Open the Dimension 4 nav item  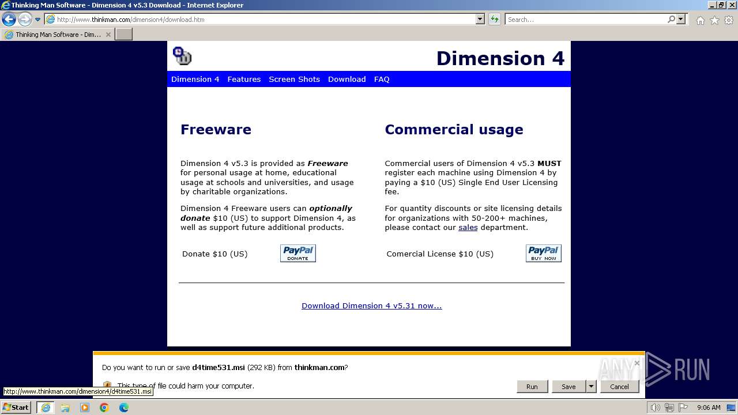[x=195, y=79]
